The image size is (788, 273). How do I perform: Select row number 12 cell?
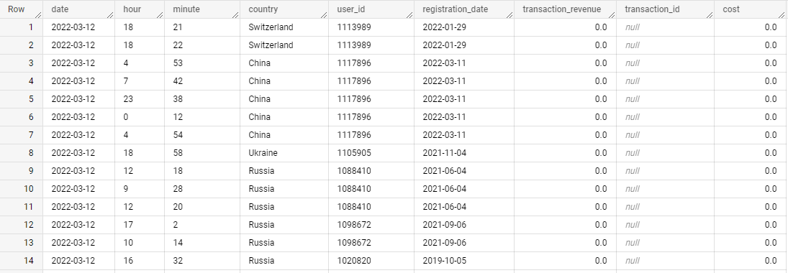[x=21, y=224]
